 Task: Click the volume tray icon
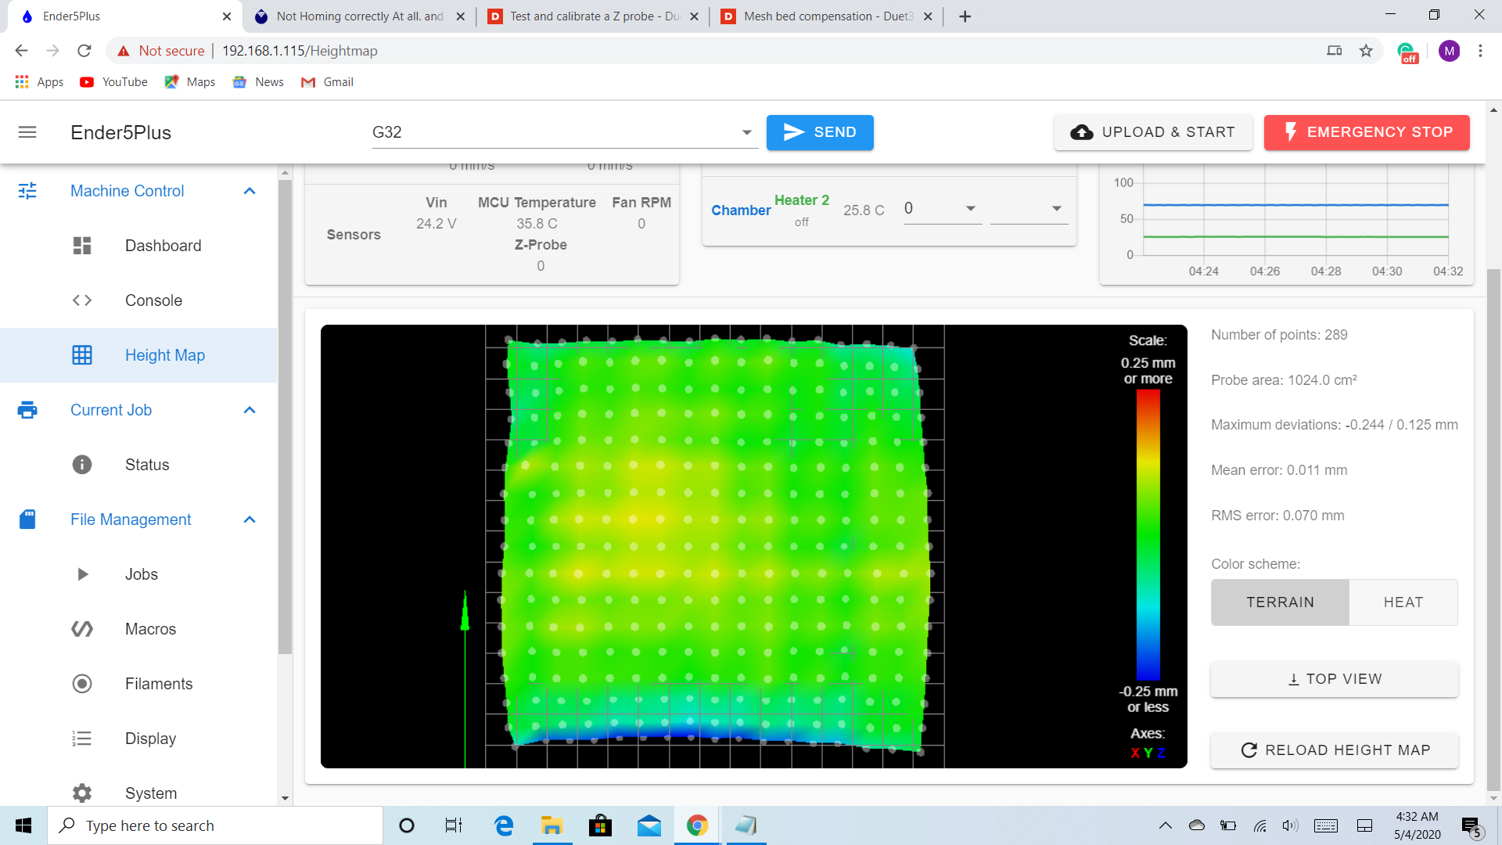[x=1290, y=825]
